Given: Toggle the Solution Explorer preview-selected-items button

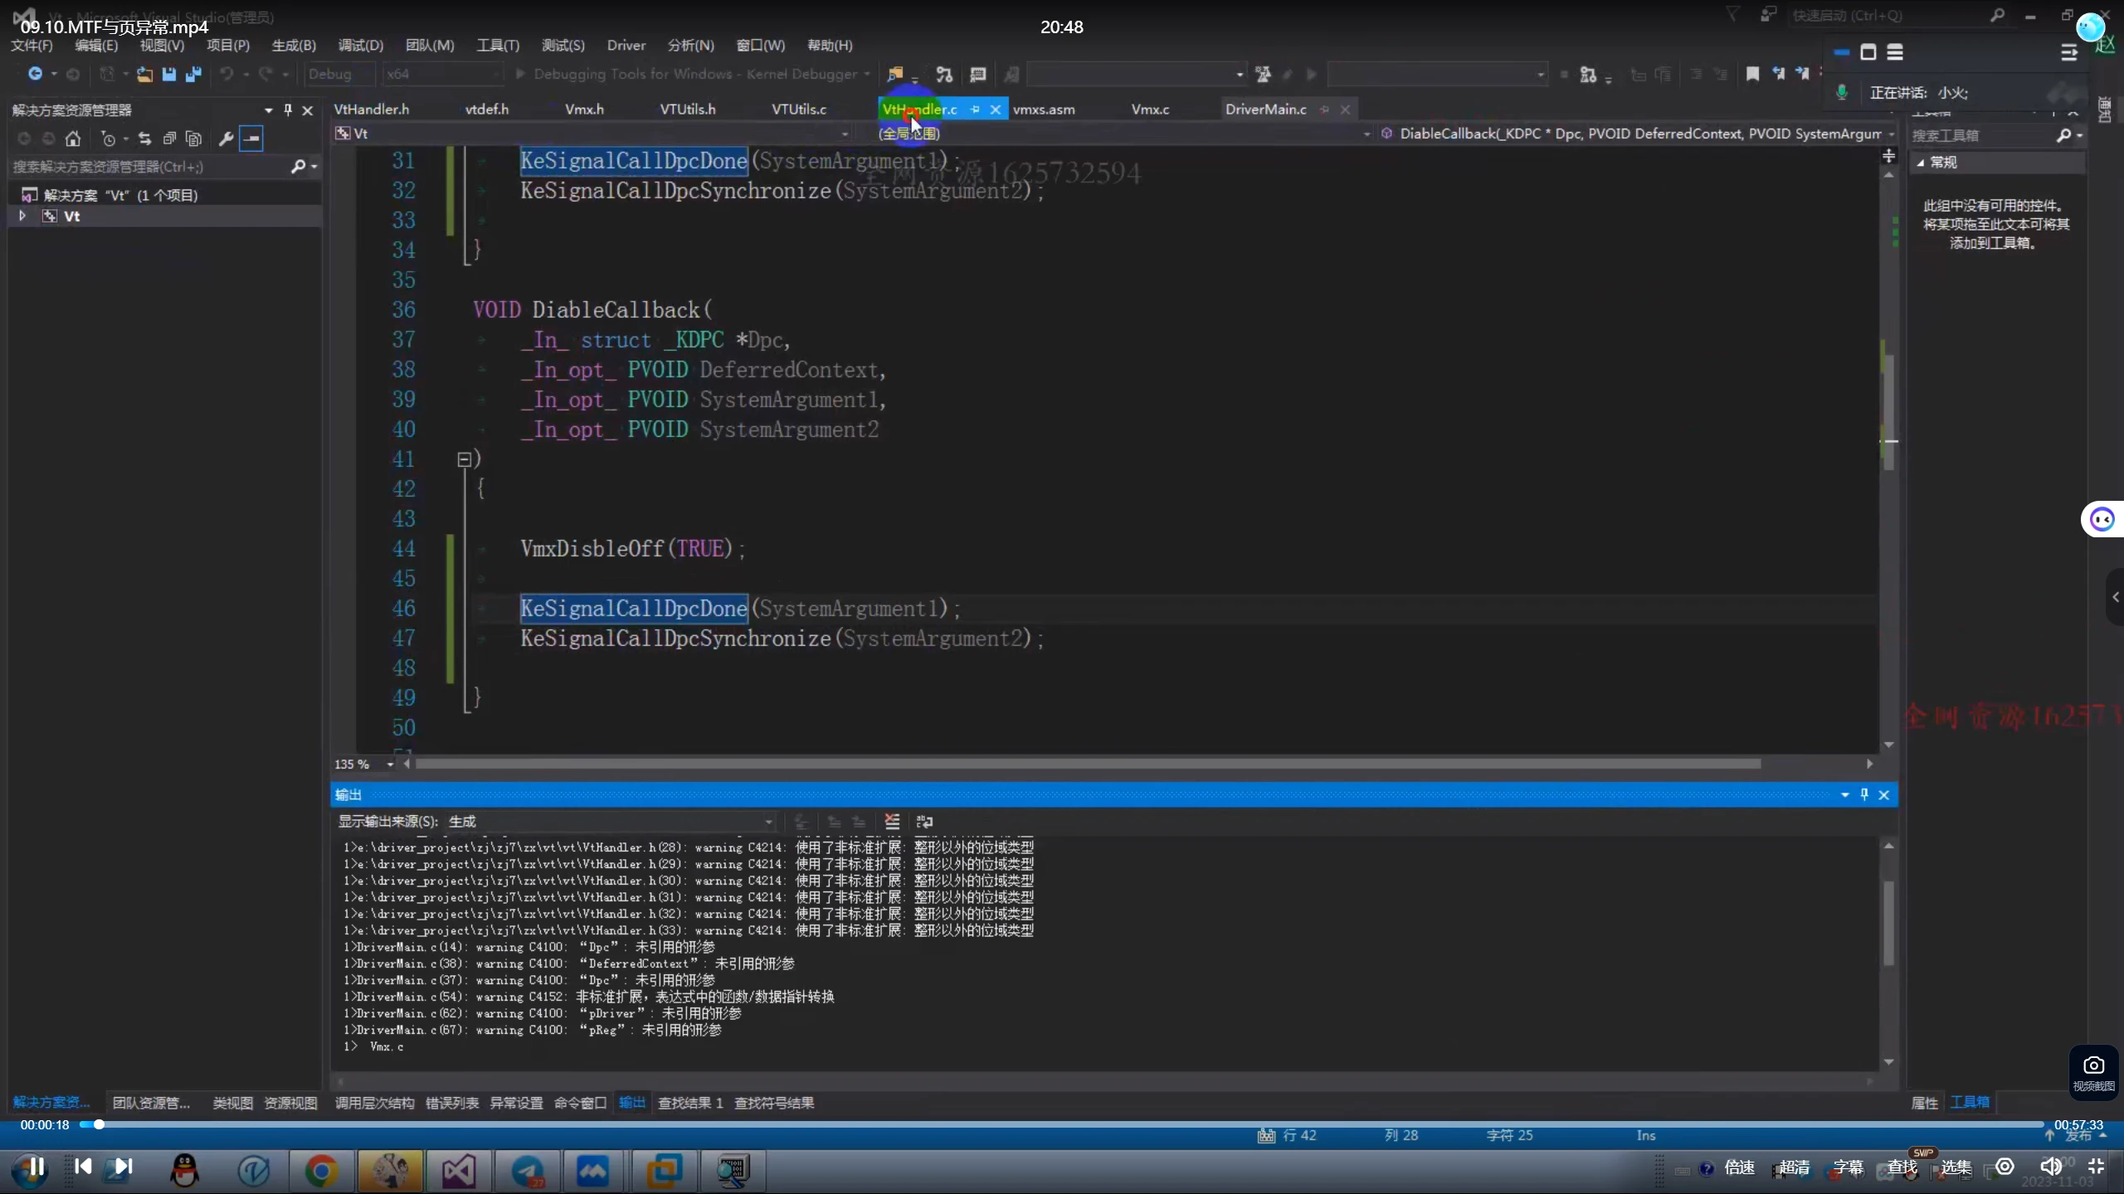Looking at the screenshot, I should (x=251, y=138).
